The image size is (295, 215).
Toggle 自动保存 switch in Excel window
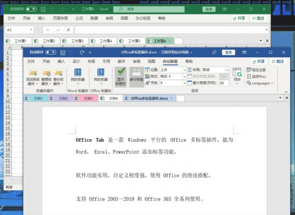tap(31, 9)
